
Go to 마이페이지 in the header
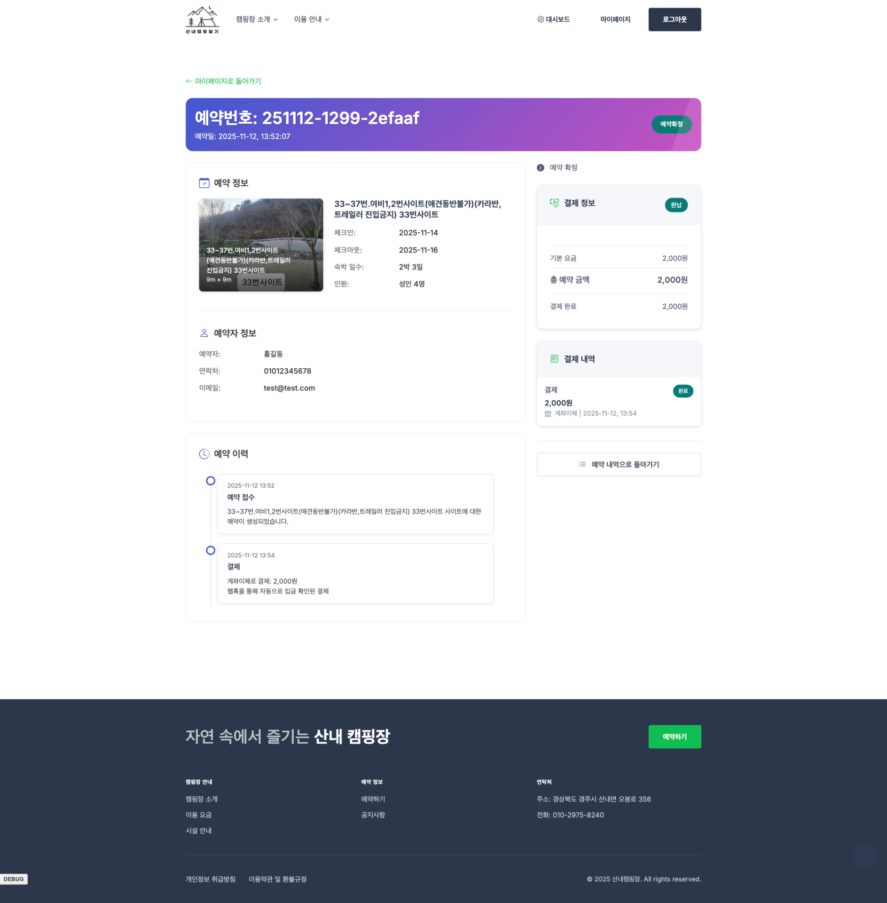(615, 19)
